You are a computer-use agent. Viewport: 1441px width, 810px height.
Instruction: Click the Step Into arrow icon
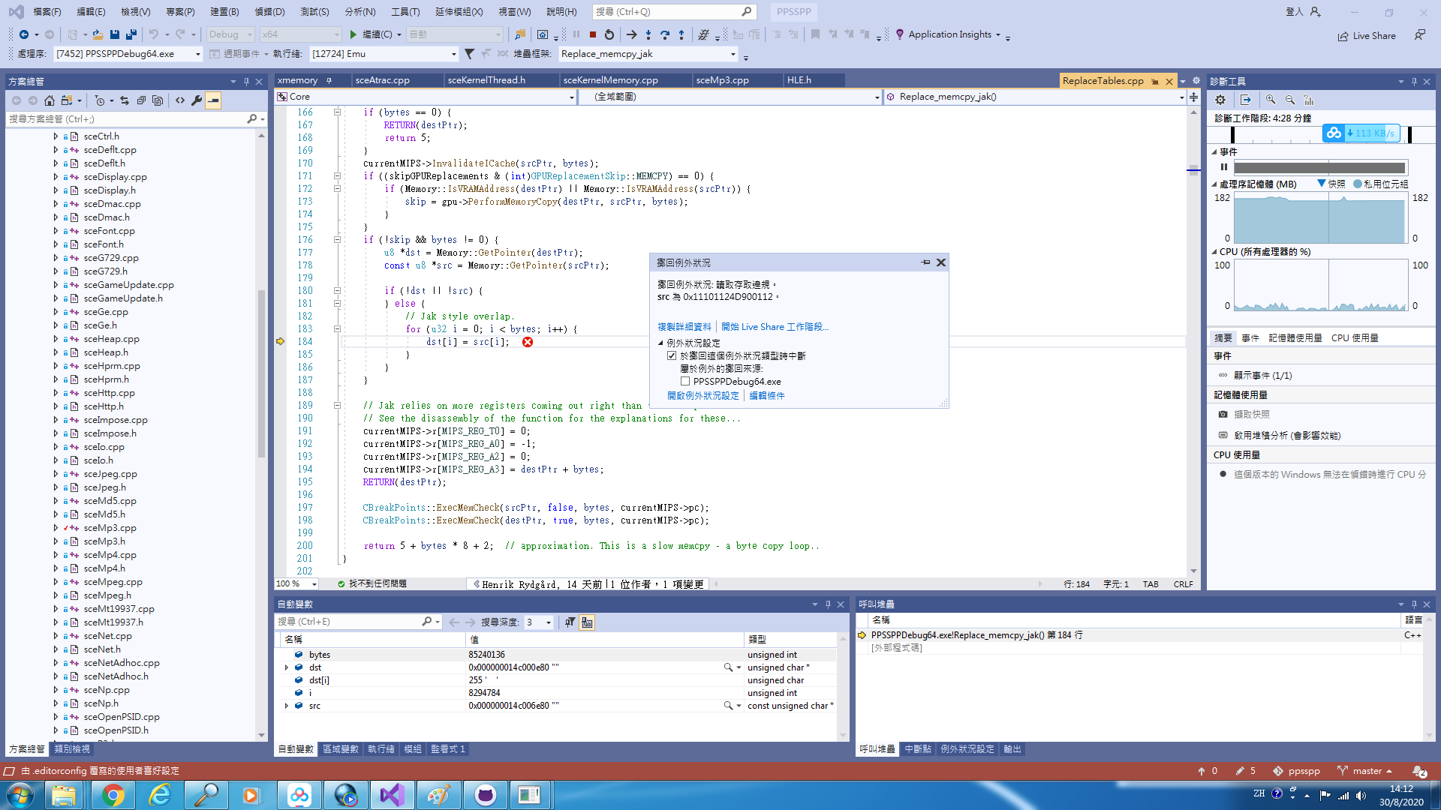pos(648,34)
